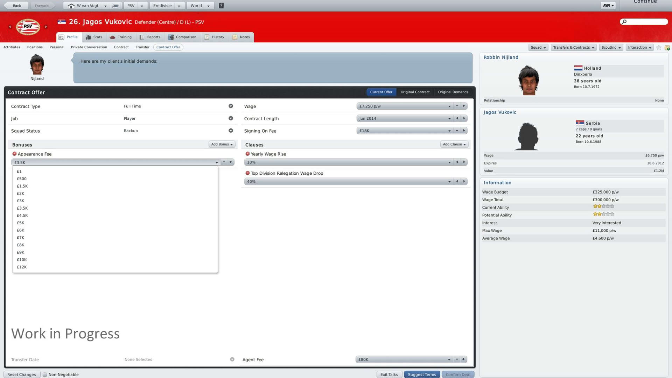Image resolution: width=672 pixels, height=378 pixels.
Task: Extend Contract Length with right arrow
Action: click(464, 118)
